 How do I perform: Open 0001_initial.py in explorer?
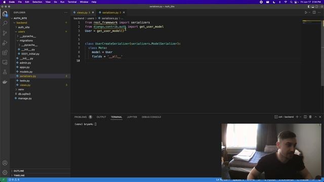coord(30,54)
